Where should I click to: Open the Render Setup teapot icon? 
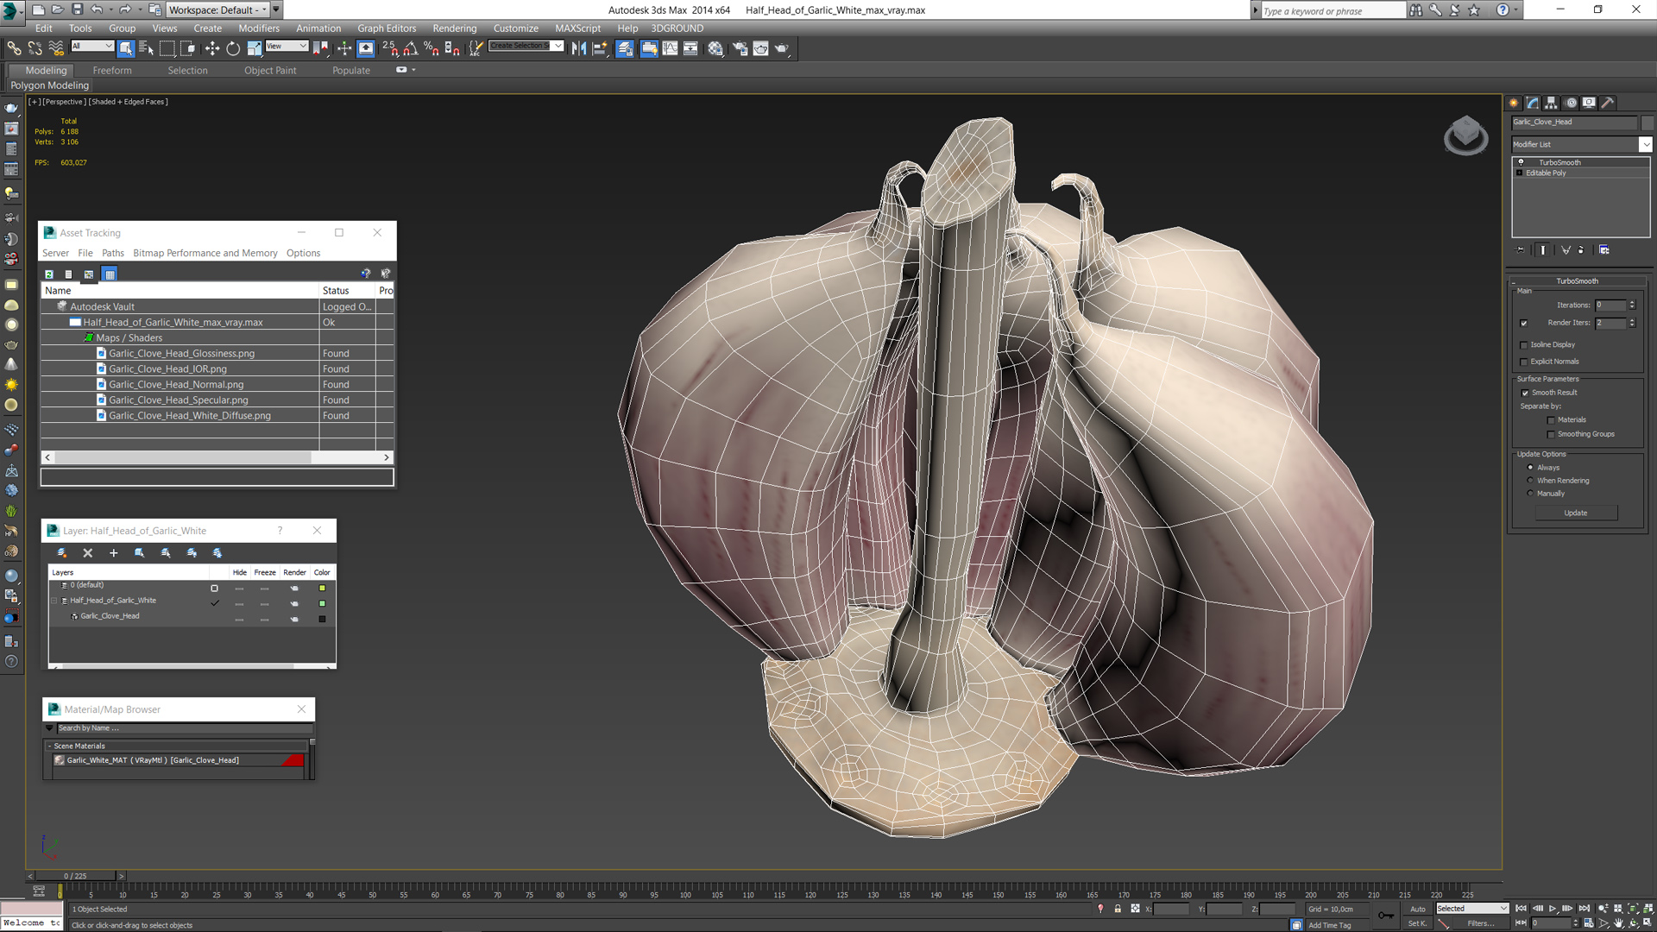pyautogui.click(x=740, y=48)
